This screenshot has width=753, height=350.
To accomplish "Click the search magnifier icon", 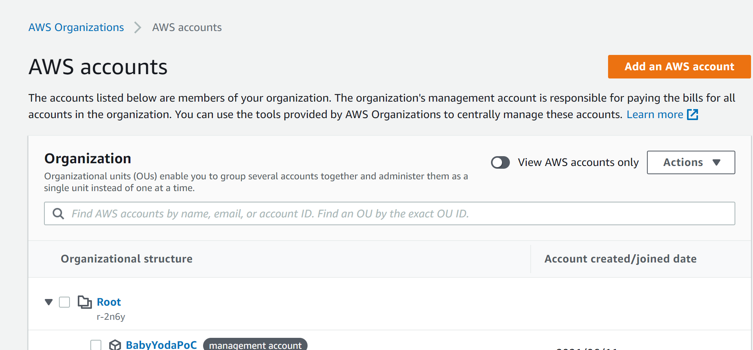I will pyautogui.click(x=59, y=213).
